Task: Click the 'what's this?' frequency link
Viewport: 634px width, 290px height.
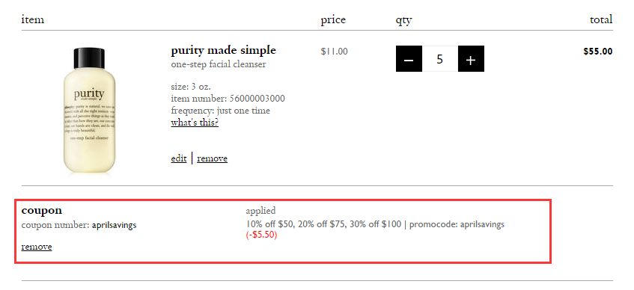Action: pyautogui.click(x=195, y=123)
